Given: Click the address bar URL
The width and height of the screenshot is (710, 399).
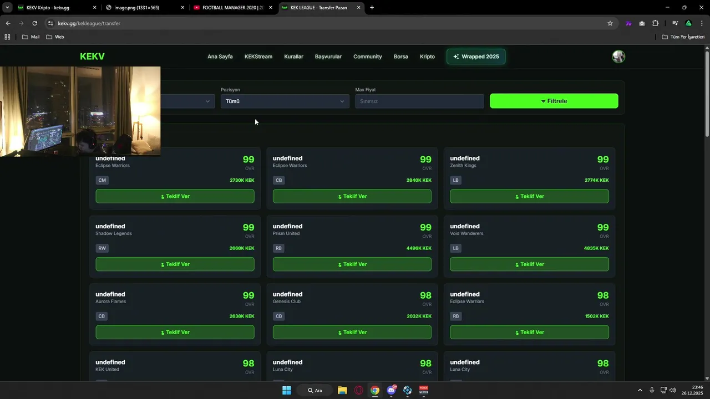Looking at the screenshot, I should click(x=89, y=23).
